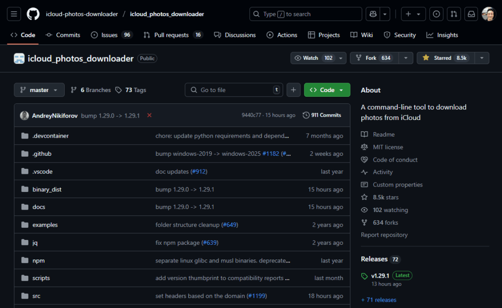
Task: Open pull requests icon in header
Action: (x=453, y=14)
